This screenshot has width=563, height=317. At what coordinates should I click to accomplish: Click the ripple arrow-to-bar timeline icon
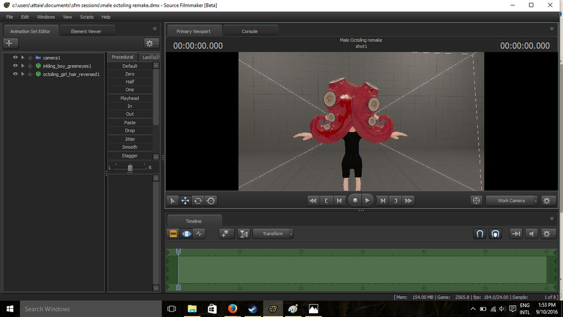[x=516, y=233]
